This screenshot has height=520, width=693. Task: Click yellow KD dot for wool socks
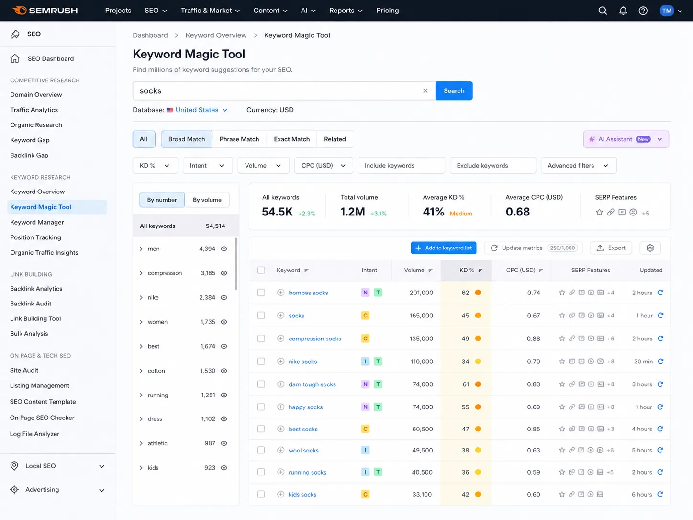[478, 450]
